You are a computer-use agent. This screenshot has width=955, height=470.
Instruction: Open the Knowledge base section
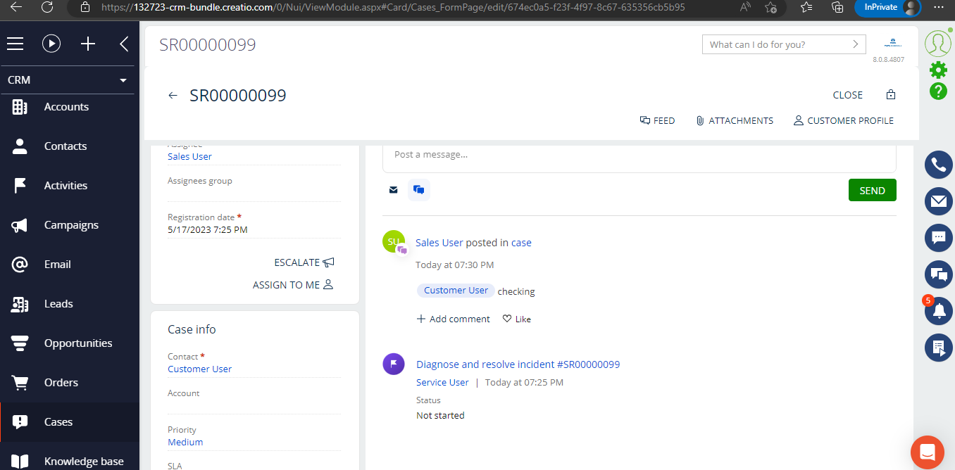click(84, 462)
